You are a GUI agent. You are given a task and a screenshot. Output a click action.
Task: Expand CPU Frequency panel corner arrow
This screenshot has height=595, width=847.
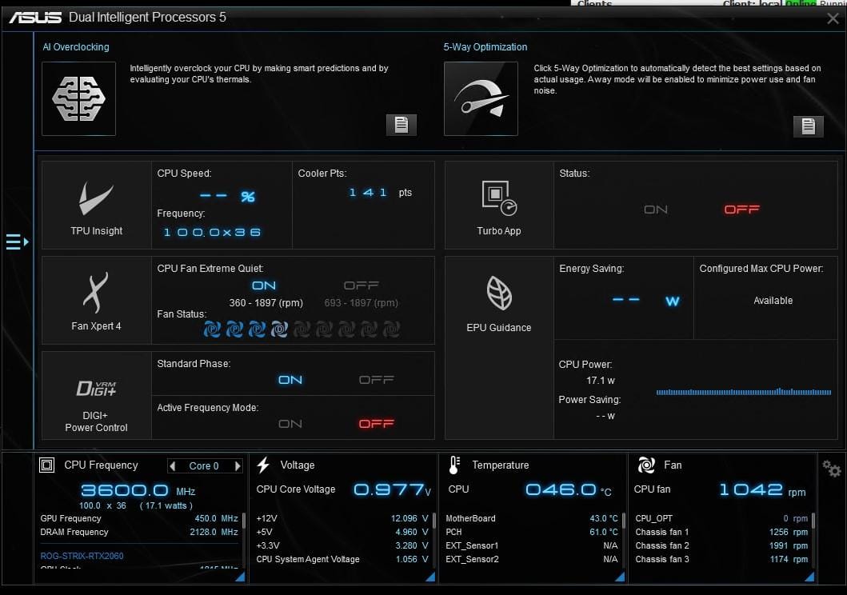pos(241,577)
